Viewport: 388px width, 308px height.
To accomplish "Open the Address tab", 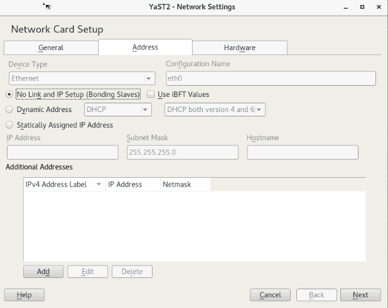I will pyautogui.click(x=145, y=47).
